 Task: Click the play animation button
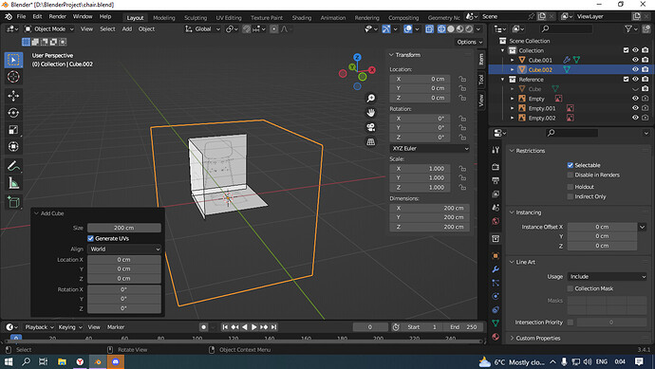pyautogui.click(x=254, y=327)
